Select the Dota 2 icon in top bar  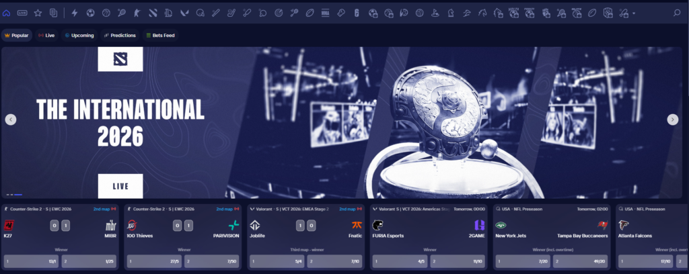(153, 13)
